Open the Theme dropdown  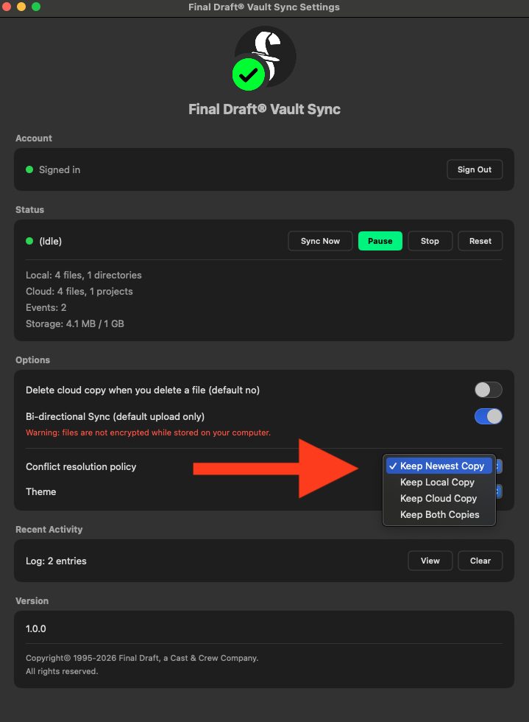[x=498, y=491]
